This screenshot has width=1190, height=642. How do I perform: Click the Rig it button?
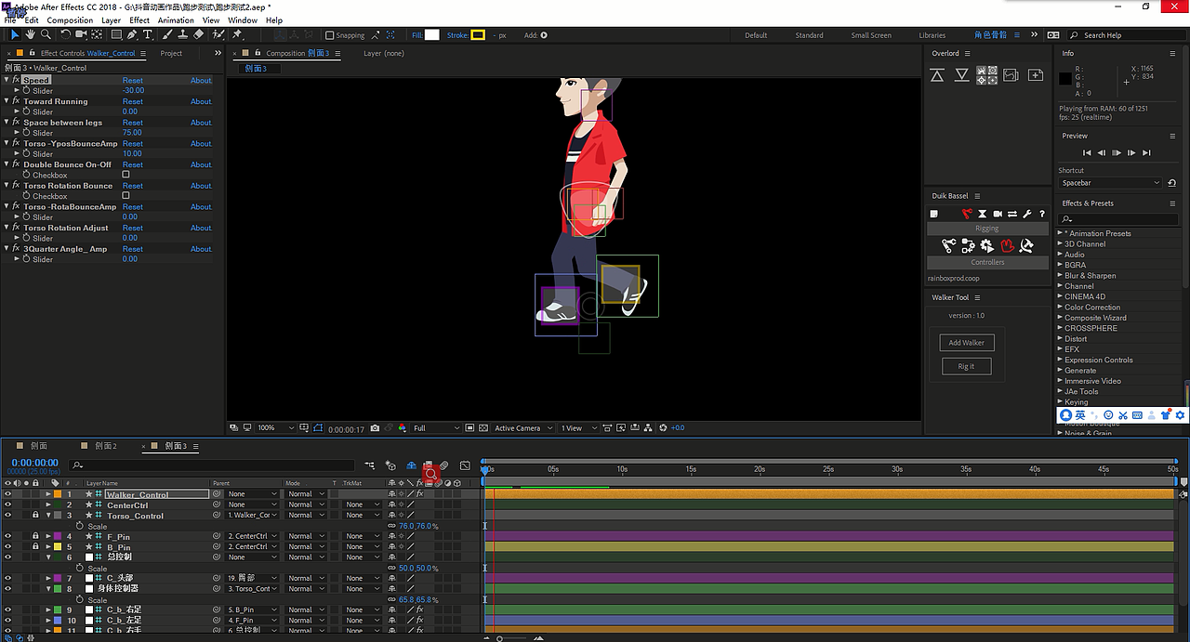pos(966,366)
